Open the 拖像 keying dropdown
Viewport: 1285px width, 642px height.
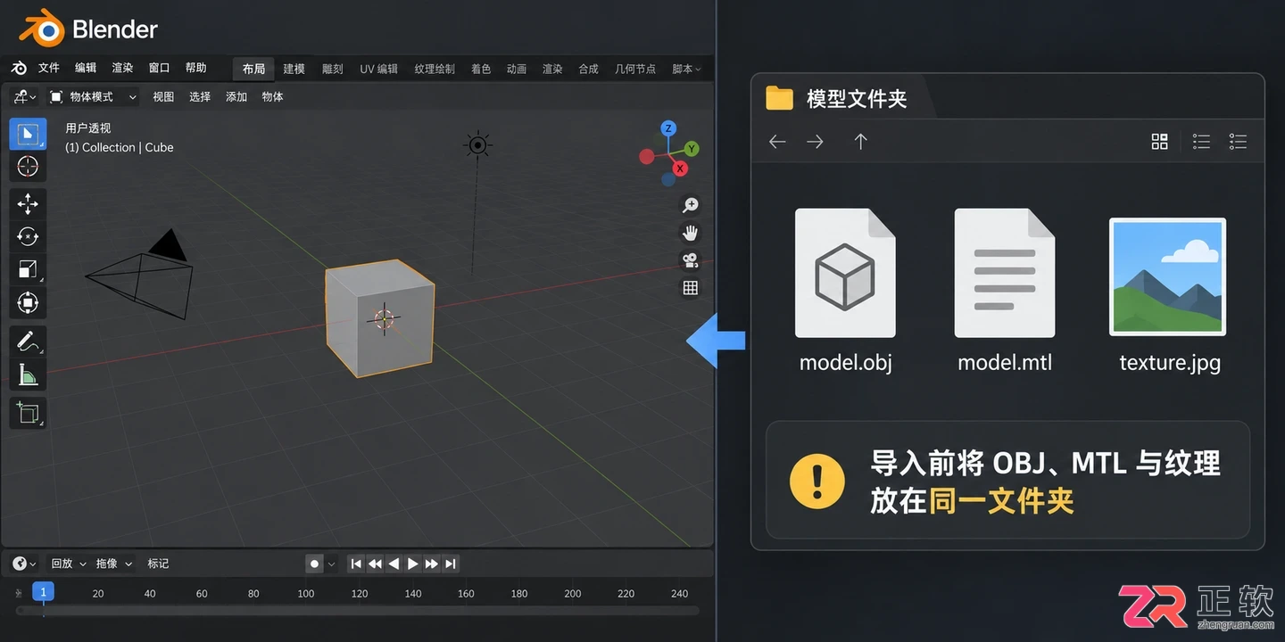point(113,564)
